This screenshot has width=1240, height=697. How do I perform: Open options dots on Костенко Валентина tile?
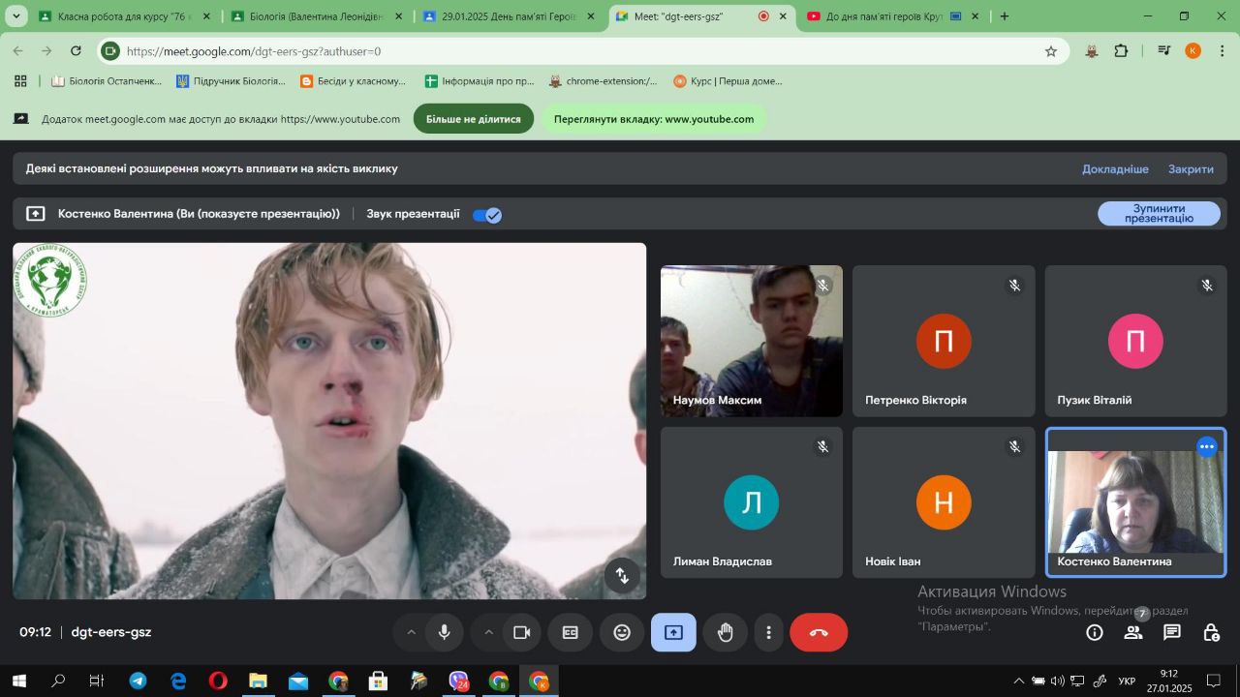1207,446
